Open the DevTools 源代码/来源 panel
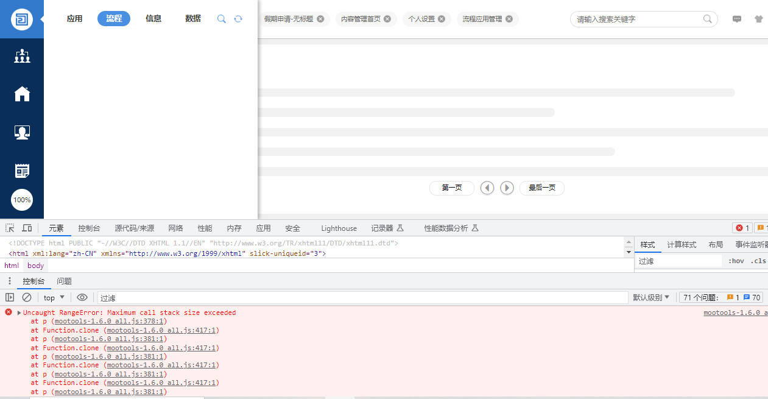This screenshot has width=768, height=399. pyautogui.click(x=135, y=228)
